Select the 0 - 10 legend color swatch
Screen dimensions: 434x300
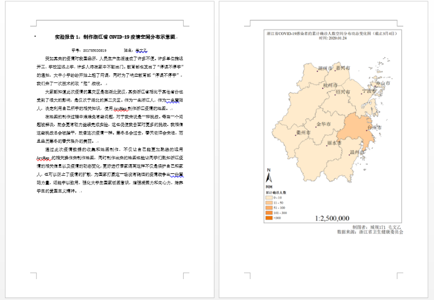pos(270,196)
